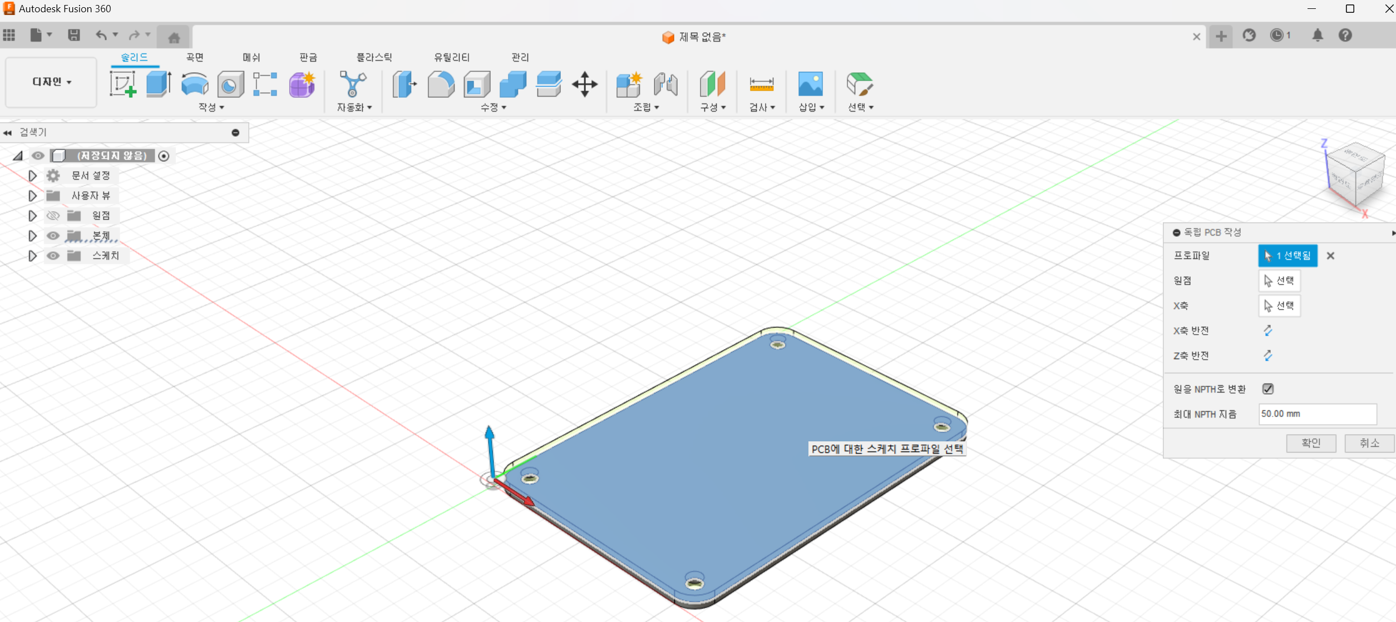Uncheck the 원을 NPTH로 변환 checkbox
This screenshot has width=1396, height=622.
tap(1268, 389)
